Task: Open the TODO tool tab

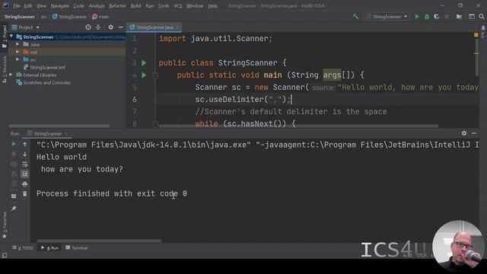Action: (x=23, y=248)
